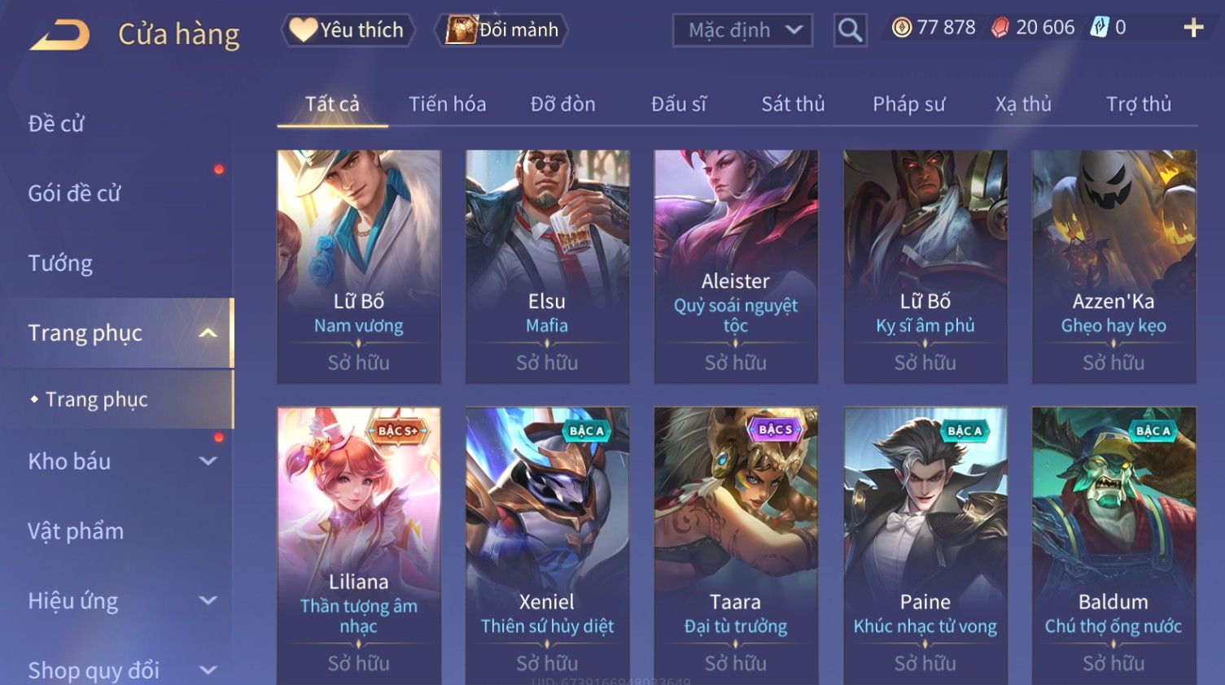Image resolution: width=1225 pixels, height=685 pixels.
Task: Click the plus icon to add currency
Action: (x=1193, y=28)
